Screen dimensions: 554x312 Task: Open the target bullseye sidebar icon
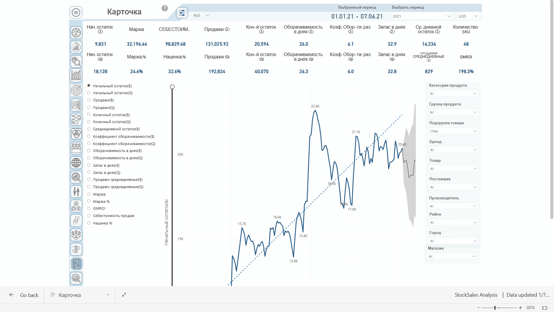click(76, 90)
